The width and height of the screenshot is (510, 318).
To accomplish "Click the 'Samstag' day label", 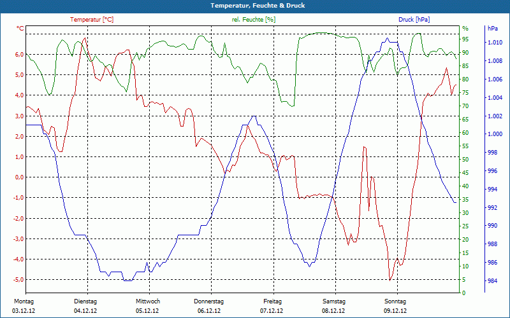I will [x=333, y=301].
